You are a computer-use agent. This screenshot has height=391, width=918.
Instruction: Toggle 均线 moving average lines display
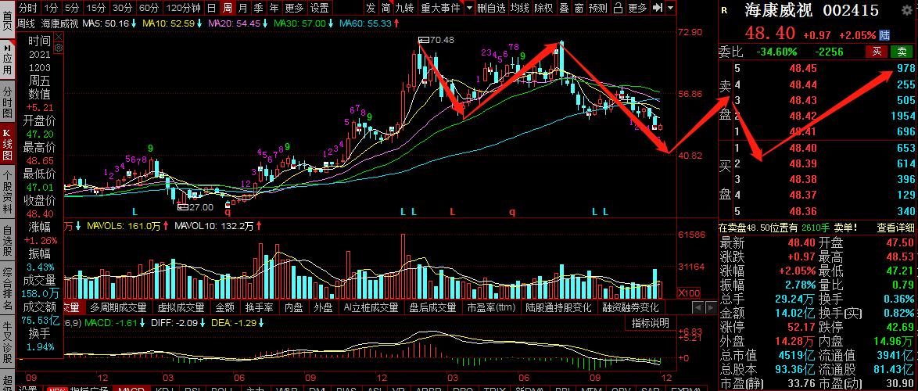tap(519, 8)
